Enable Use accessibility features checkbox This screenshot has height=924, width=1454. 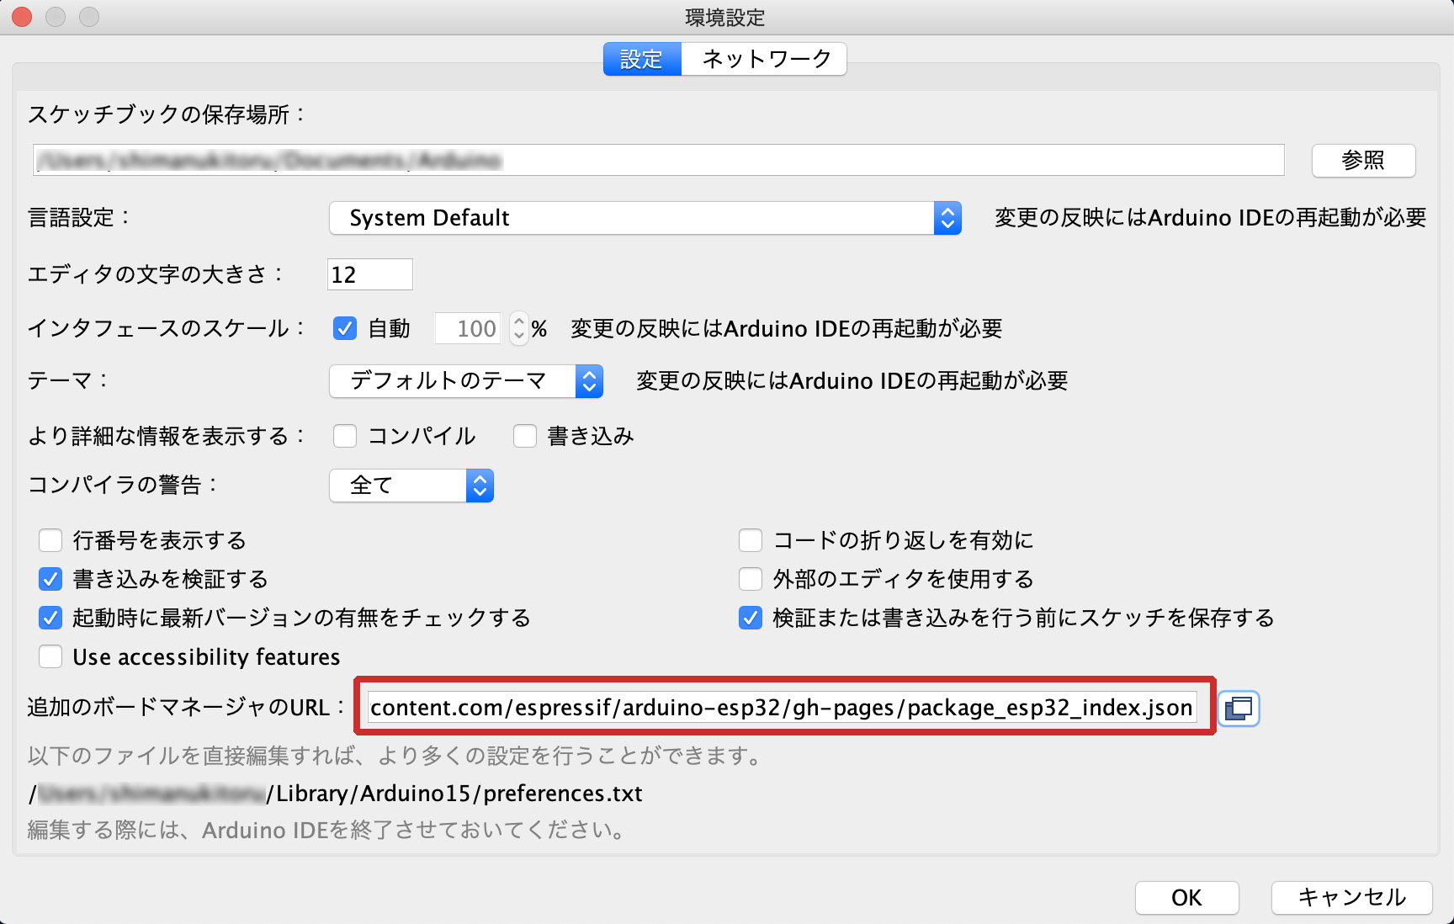(50, 656)
